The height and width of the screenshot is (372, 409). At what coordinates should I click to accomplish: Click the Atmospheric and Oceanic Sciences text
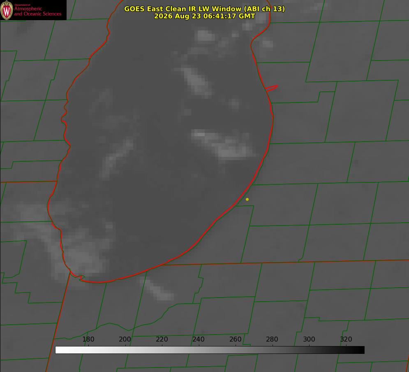tap(37, 11)
